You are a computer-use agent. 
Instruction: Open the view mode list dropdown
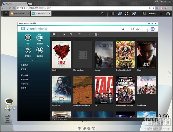(x=55, y=34)
